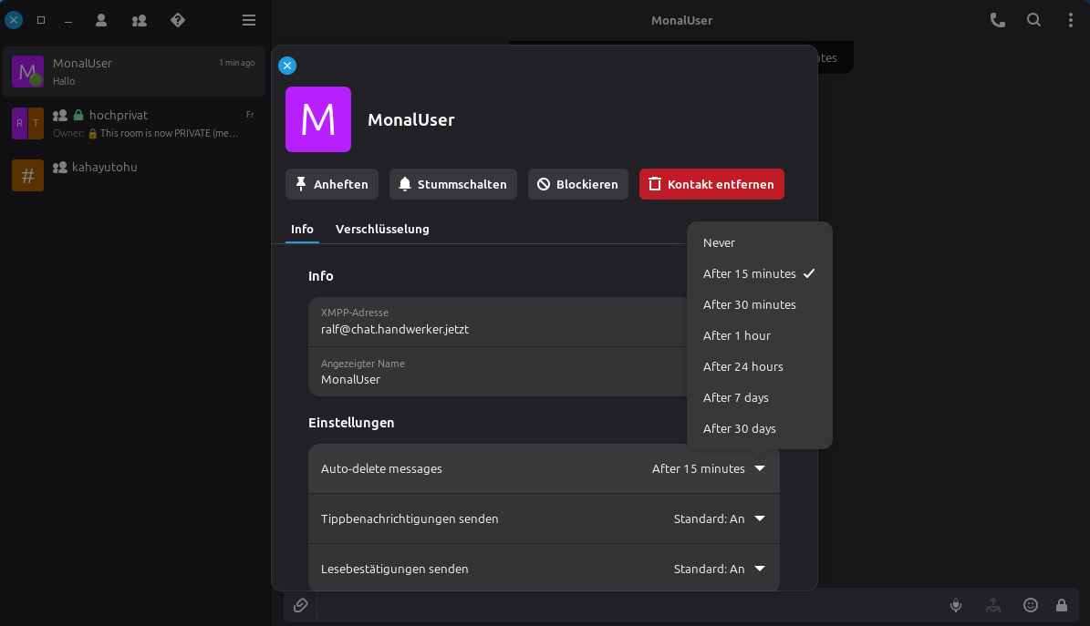Close the contact details dialog

[287, 66]
